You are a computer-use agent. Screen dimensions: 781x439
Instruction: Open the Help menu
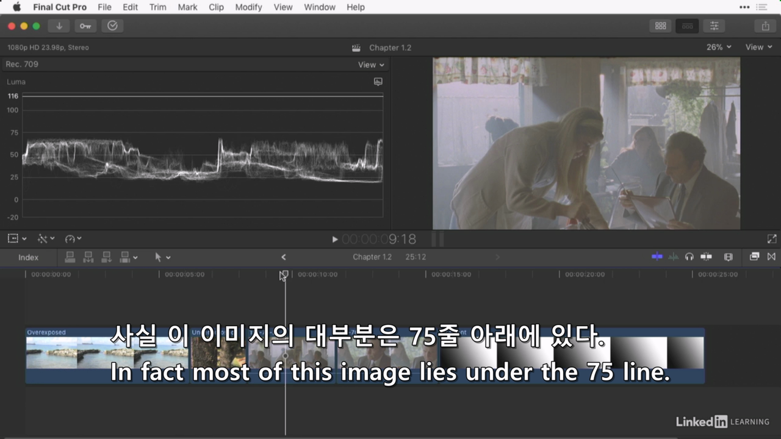356,7
